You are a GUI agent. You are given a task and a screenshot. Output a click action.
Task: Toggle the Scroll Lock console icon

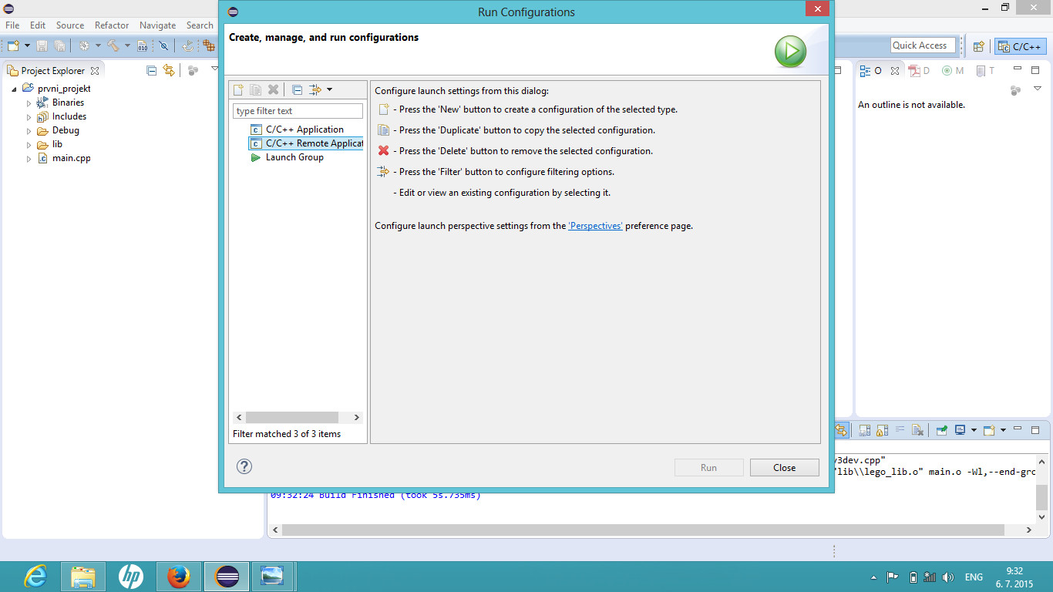click(882, 430)
